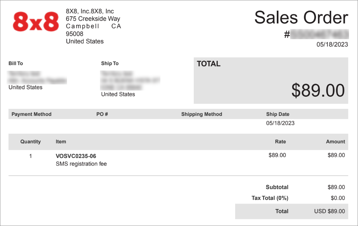Screen dimensions: 358x226
Task: Click the Shipping Method column header
Action: [201, 114]
